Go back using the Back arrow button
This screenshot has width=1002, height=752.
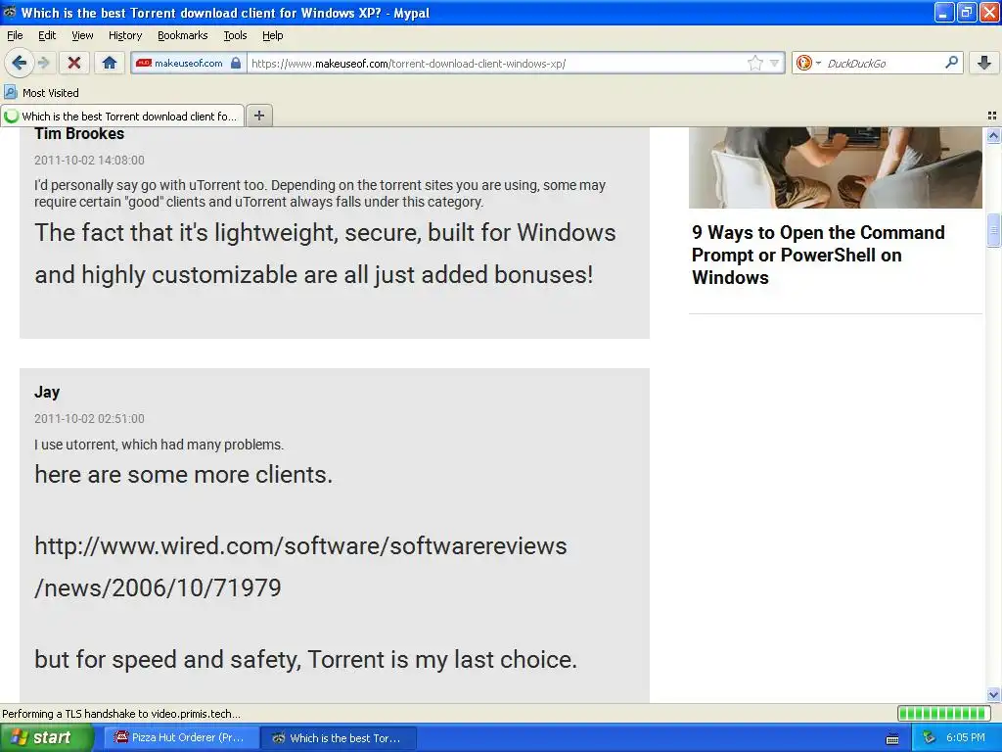(x=19, y=63)
